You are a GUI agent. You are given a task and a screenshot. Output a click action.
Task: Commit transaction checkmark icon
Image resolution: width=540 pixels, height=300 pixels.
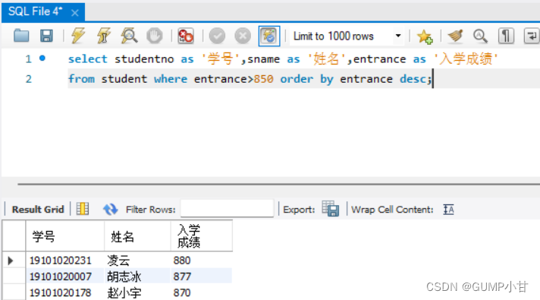click(217, 36)
